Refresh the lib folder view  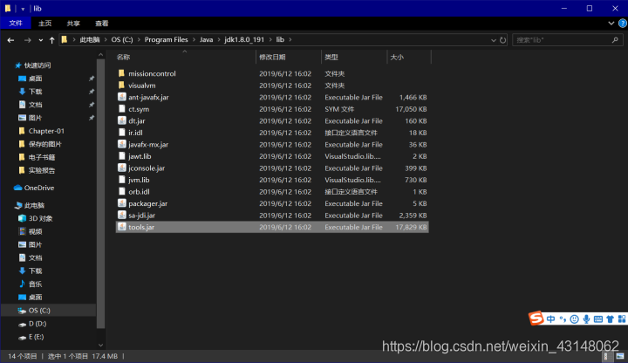pos(502,40)
